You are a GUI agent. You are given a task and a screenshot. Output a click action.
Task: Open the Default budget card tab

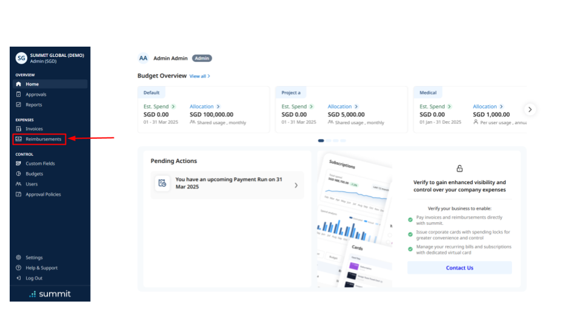(151, 93)
